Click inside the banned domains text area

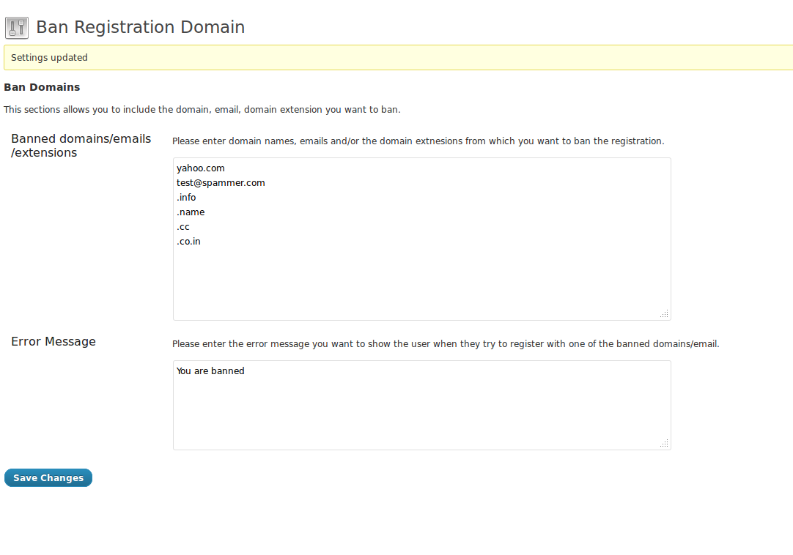point(421,278)
